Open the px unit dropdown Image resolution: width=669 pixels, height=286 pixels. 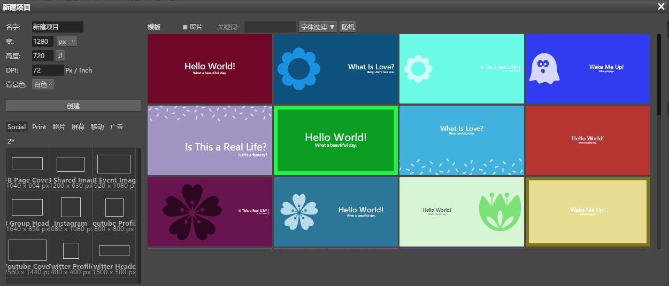point(67,41)
